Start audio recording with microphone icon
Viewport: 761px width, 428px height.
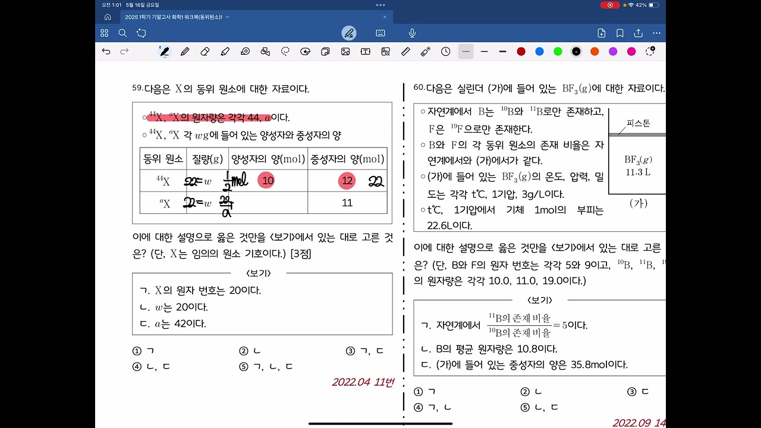[412, 33]
